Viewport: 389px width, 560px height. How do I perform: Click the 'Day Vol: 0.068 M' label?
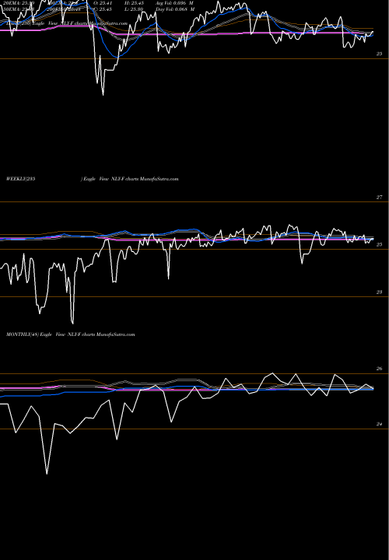(175, 9)
